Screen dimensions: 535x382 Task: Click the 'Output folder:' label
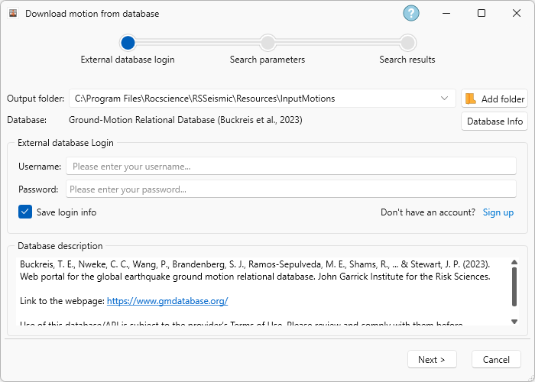coord(35,99)
